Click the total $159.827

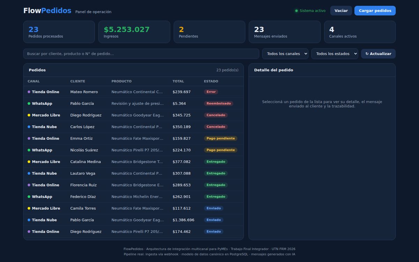182,138
